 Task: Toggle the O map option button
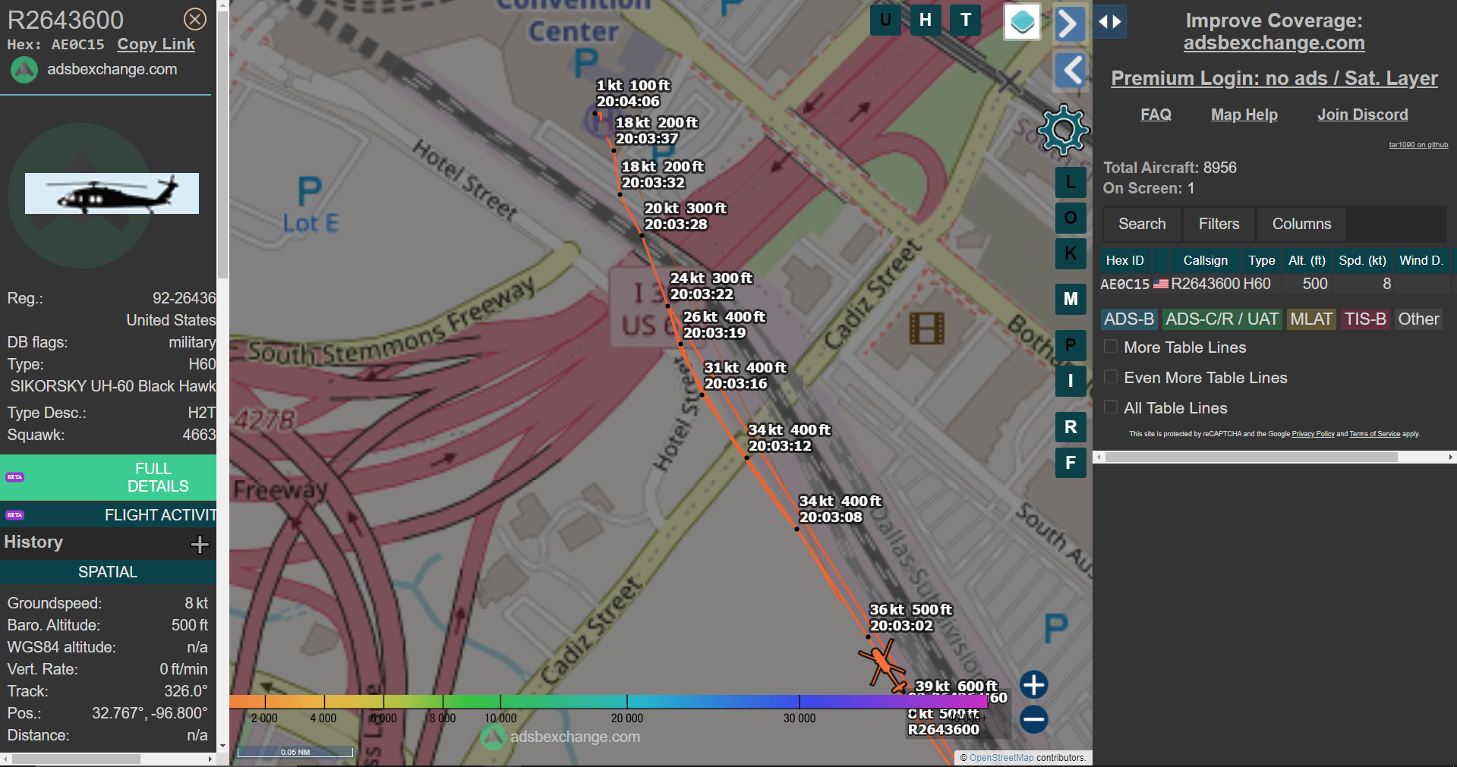(x=1071, y=218)
